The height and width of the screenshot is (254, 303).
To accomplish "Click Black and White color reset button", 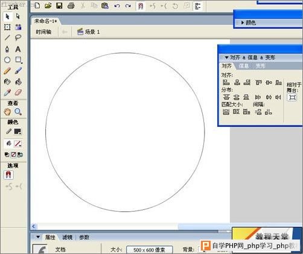I will click(x=7, y=154).
